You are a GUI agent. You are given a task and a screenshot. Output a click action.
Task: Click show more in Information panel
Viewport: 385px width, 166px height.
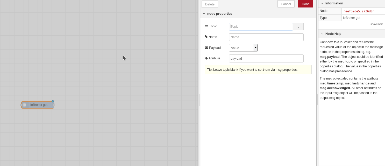[x=377, y=24]
